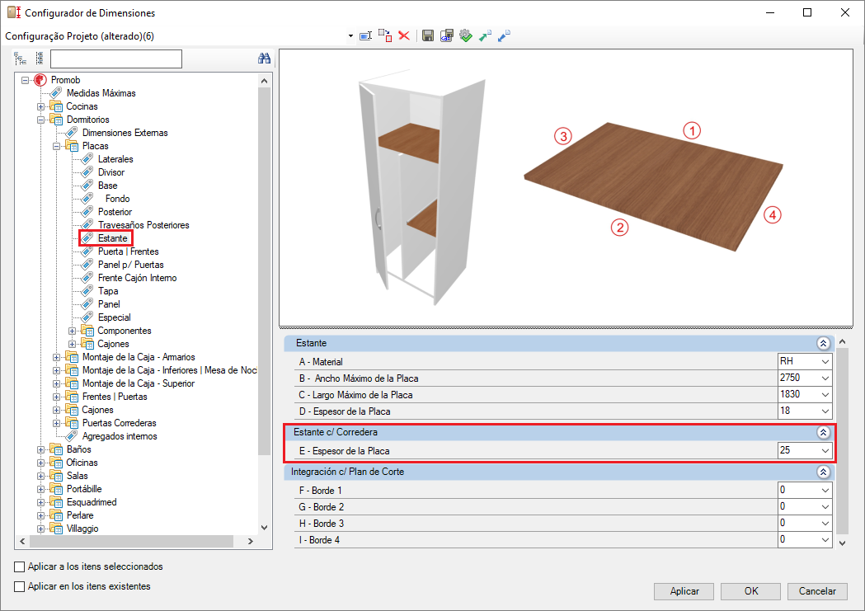Open the Portábille folder icon
Viewport: 865px width, 611px height.
click(x=56, y=489)
